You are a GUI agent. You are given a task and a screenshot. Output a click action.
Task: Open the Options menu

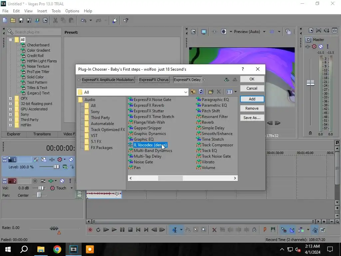tap(72, 11)
